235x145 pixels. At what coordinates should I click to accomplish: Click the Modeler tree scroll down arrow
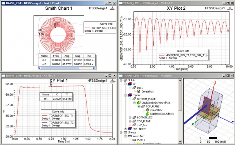coord(180,141)
